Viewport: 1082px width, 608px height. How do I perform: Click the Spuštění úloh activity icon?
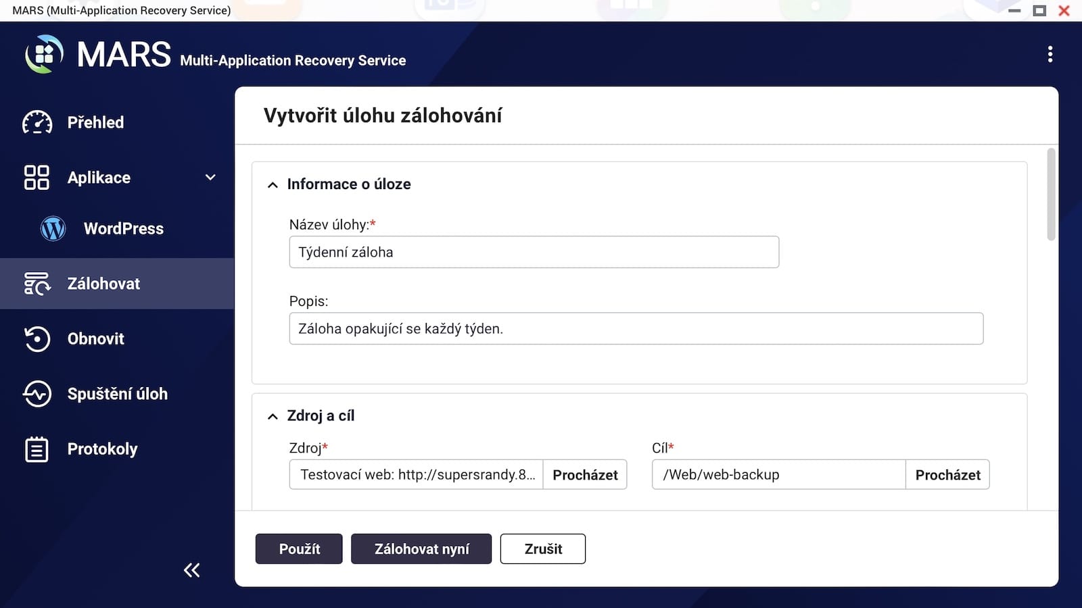click(37, 394)
